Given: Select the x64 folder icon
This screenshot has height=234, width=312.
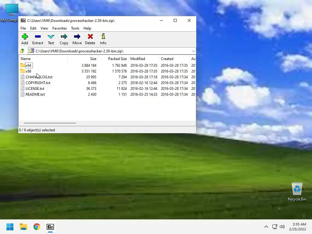Looking at the screenshot, I should tap(23, 65).
